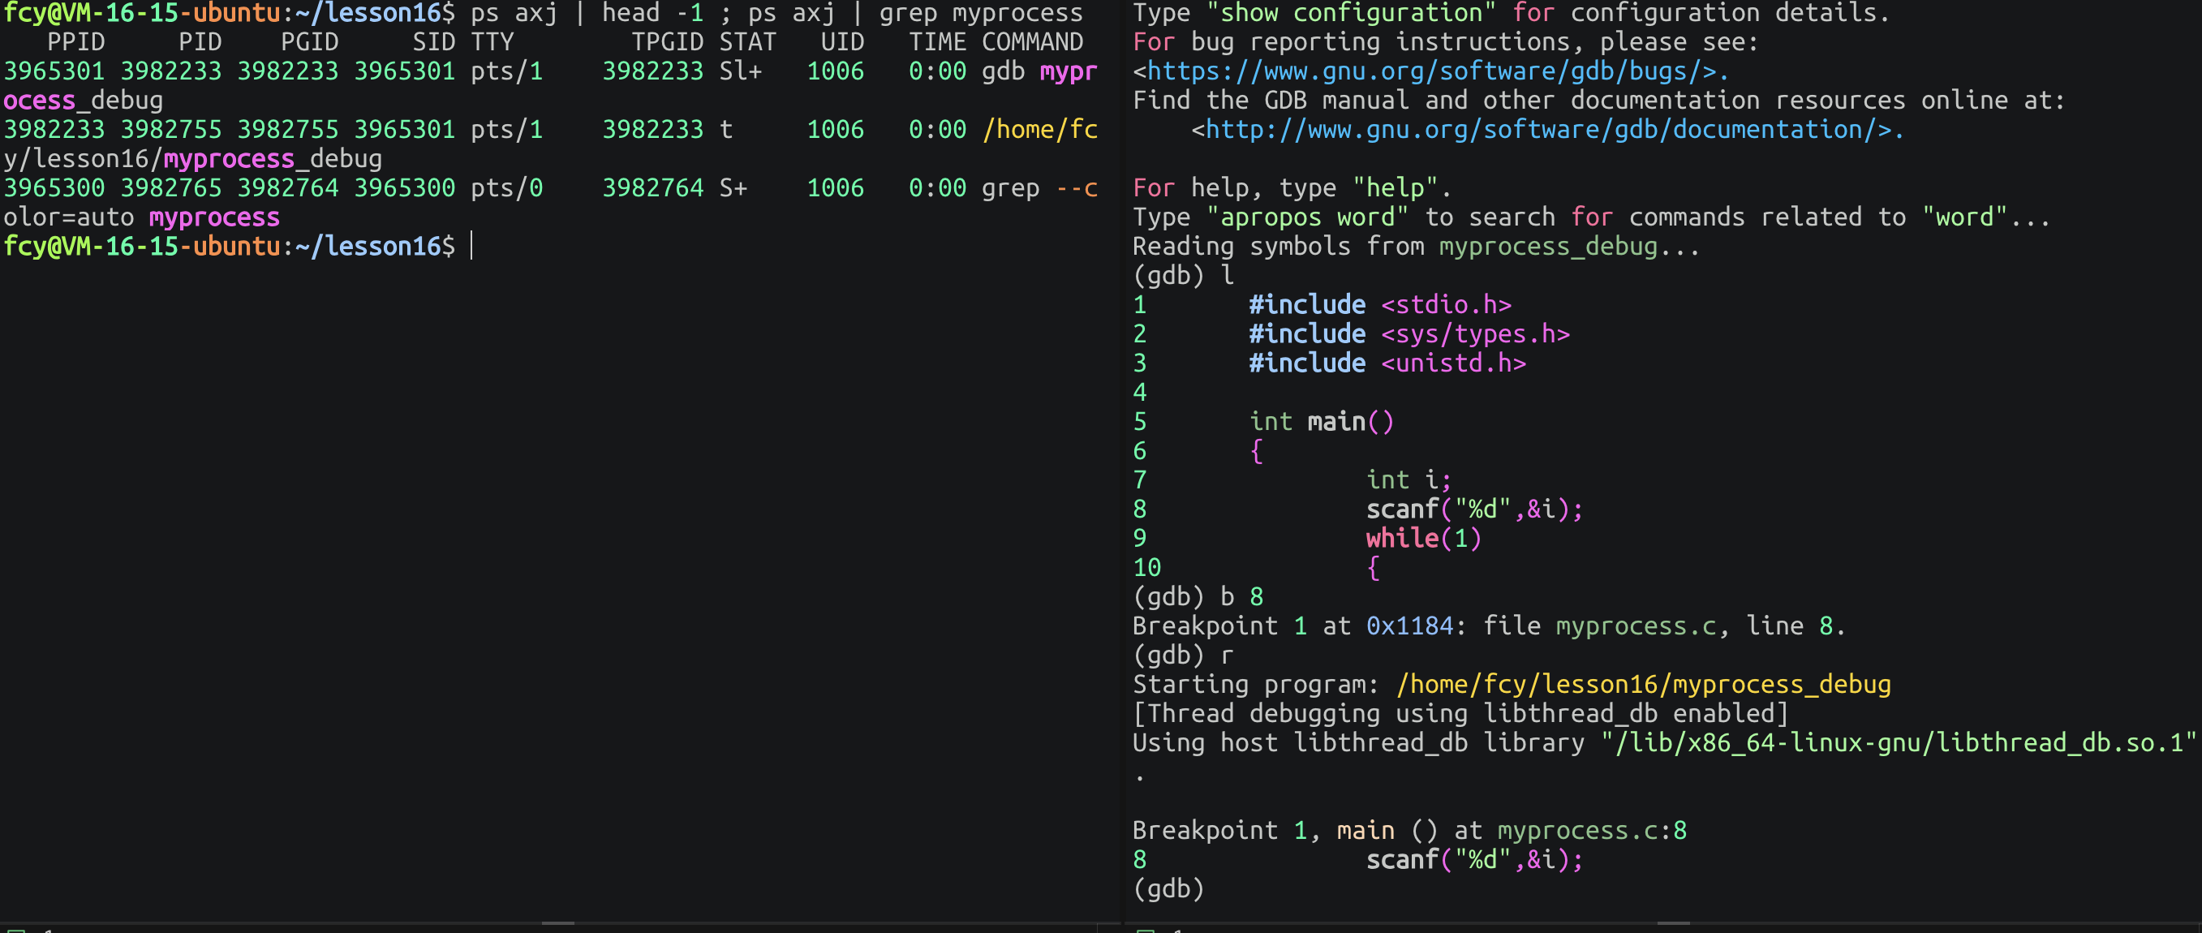Click myprocess.c:8 in the breakpoint hit line
Image resolution: width=2202 pixels, height=933 pixels.
[1592, 831]
